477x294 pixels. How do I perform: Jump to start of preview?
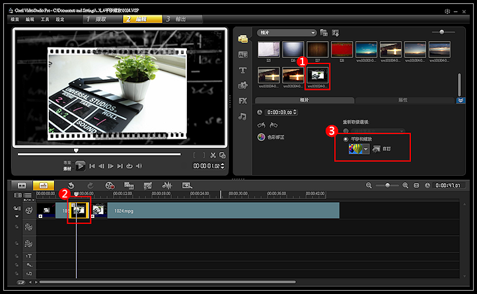click(x=92, y=166)
